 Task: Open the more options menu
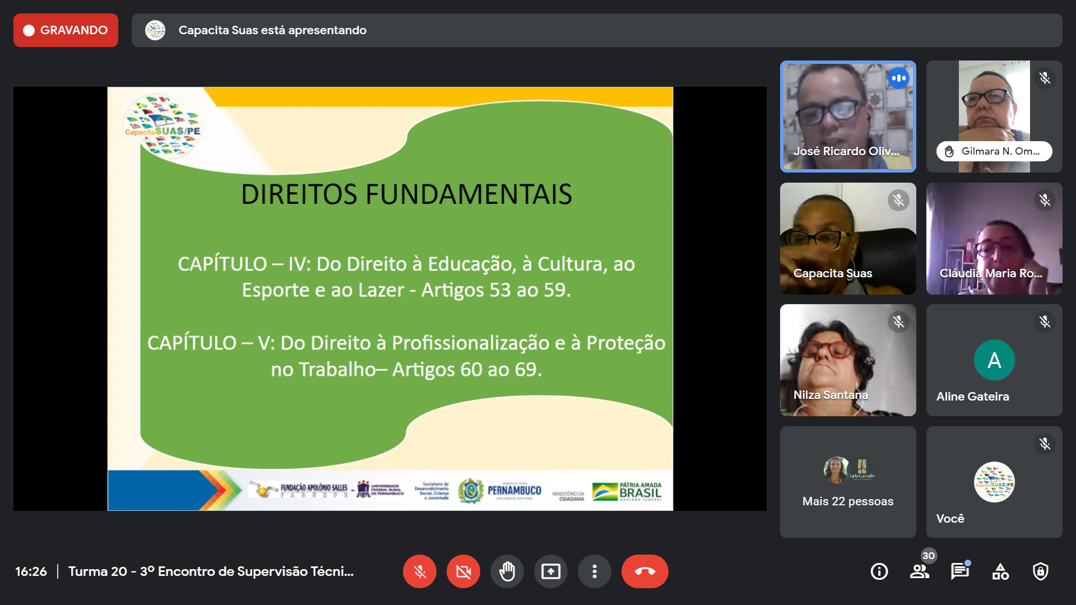pos(594,571)
